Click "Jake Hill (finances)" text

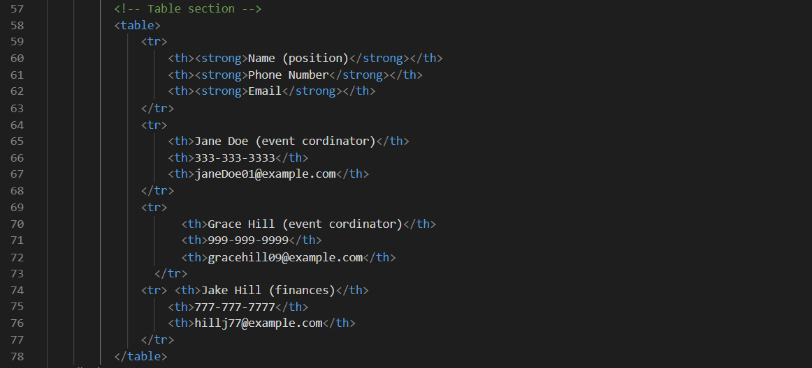click(268, 290)
